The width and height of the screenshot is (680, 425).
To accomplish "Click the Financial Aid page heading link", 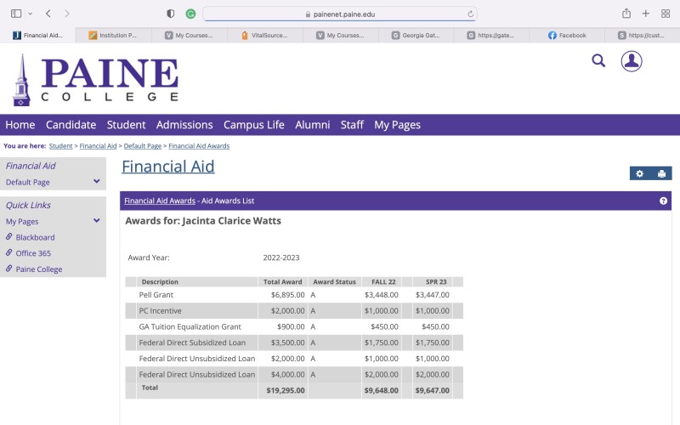I will pos(168,167).
